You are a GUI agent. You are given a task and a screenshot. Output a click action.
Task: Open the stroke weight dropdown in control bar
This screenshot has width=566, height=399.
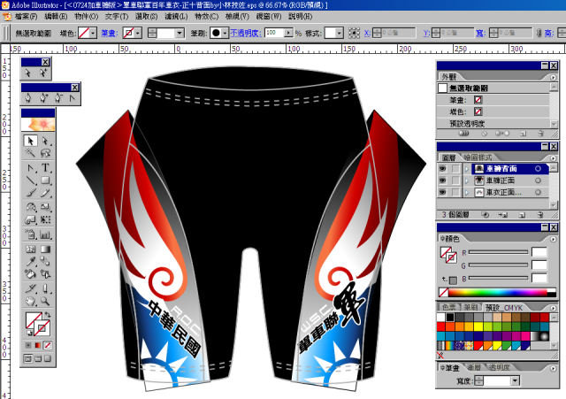[x=180, y=34]
